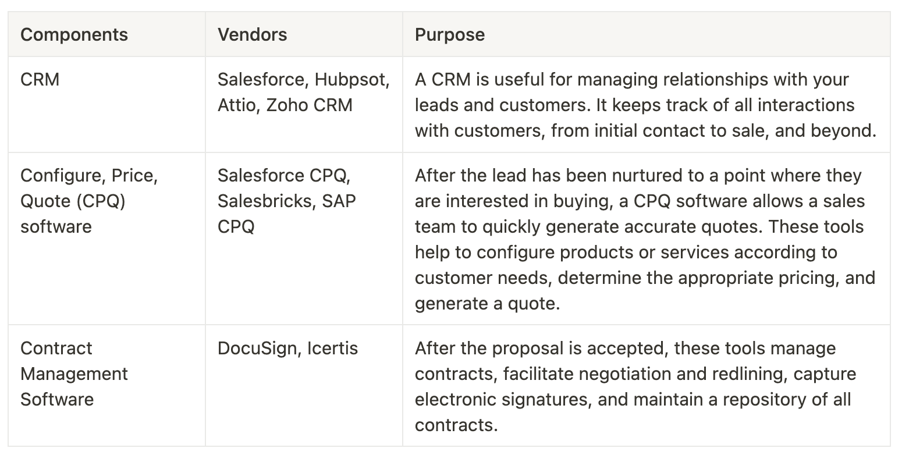Select the CRM component cell
Screen dimensions: 902x455
pos(40,80)
